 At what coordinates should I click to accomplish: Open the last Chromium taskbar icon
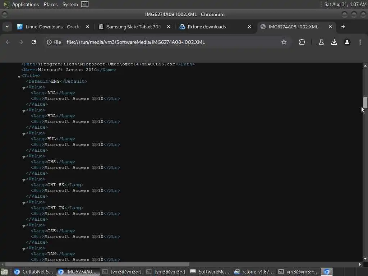(327, 272)
